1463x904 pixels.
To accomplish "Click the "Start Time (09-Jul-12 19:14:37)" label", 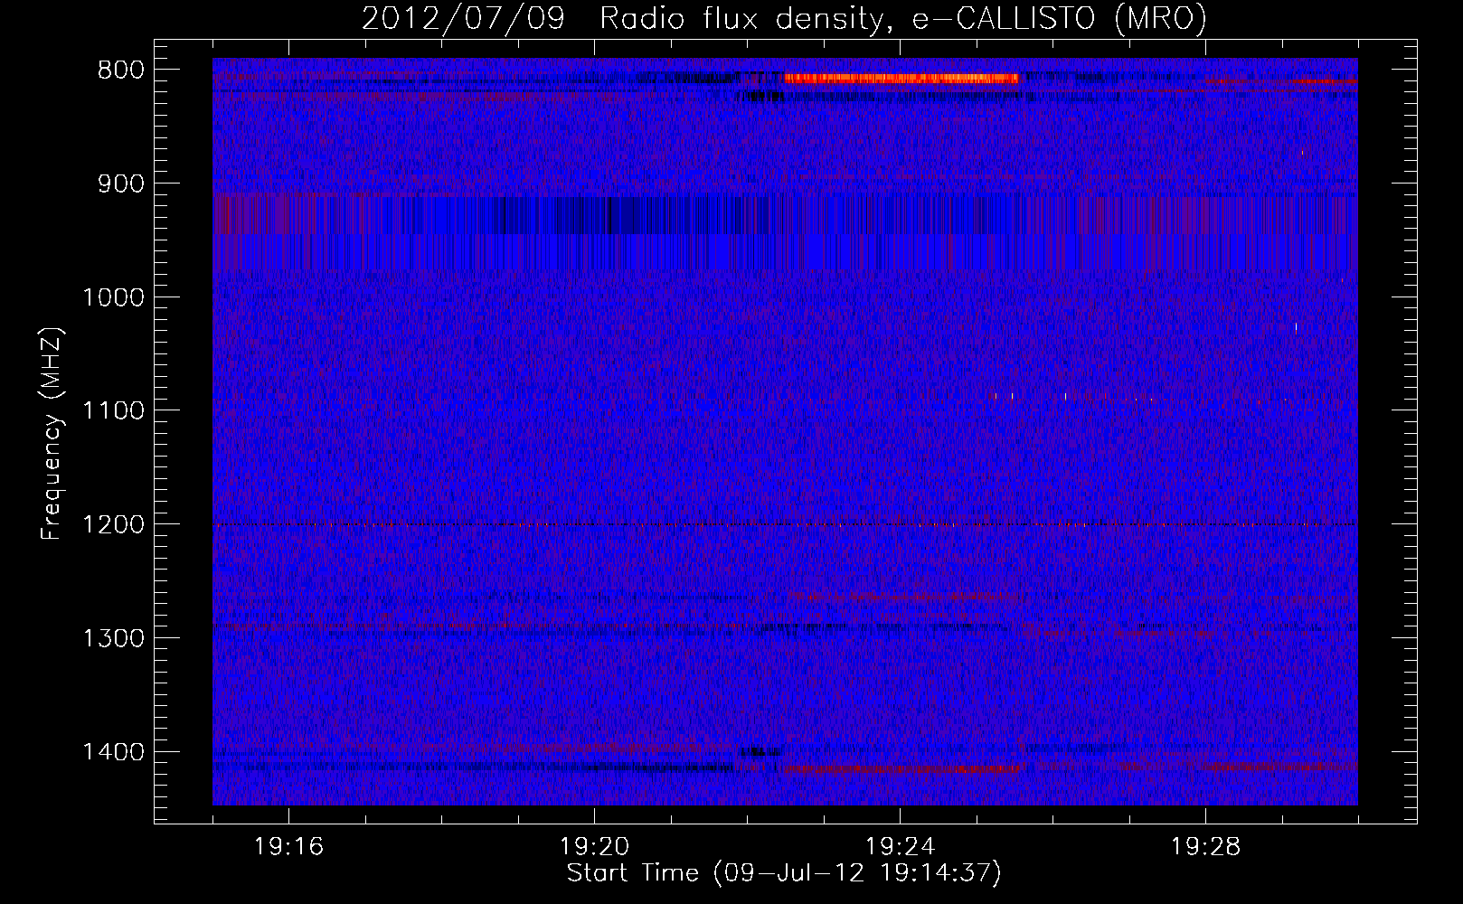I will (784, 873).
